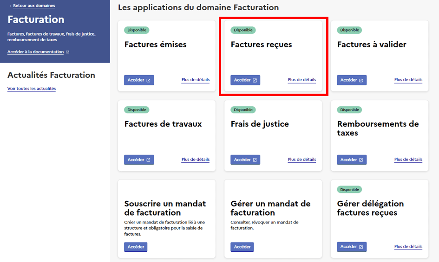Show Plus de détails for Factures de travaux
This screenshot has width=439, height=262.
point(195,160)
